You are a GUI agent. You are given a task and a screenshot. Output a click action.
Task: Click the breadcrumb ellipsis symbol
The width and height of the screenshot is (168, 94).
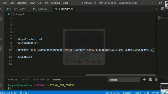pos(26,14)
